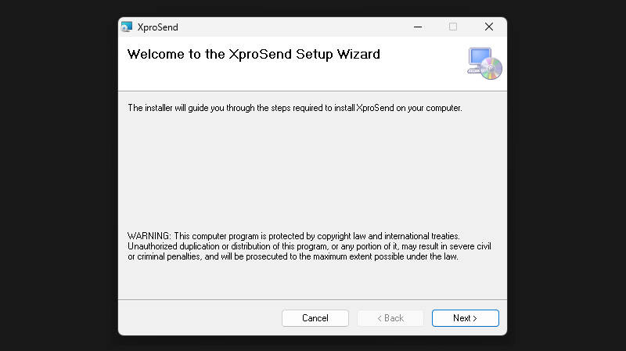Close the XproSend setup window
This screenshot has height=351, width=626.
(488, 27)
